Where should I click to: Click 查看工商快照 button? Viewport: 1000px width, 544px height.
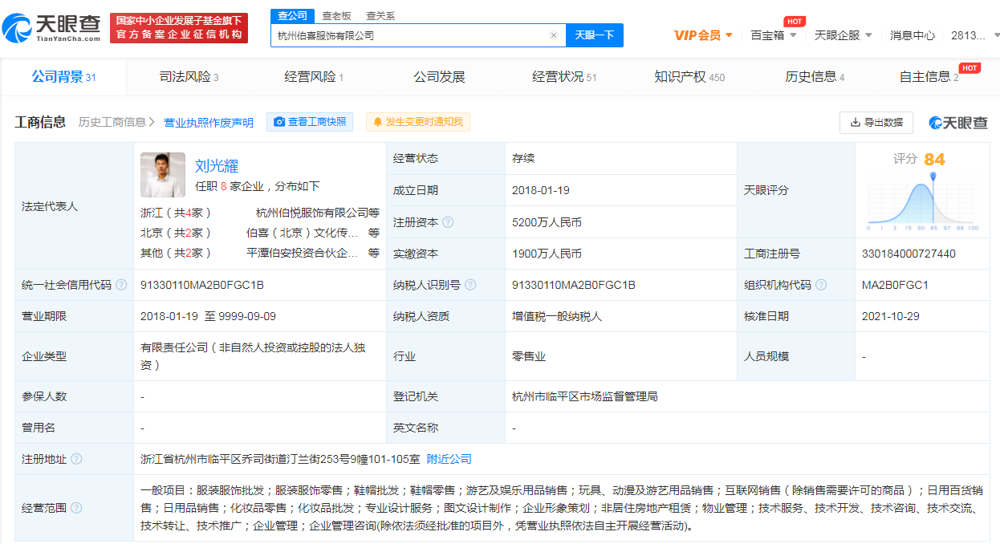tap(310, 122)
